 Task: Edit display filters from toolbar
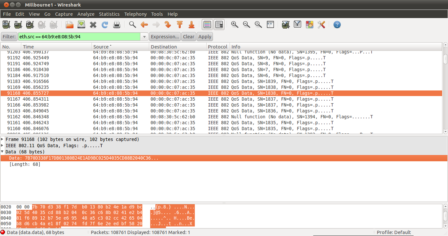[x=297, y=25]
